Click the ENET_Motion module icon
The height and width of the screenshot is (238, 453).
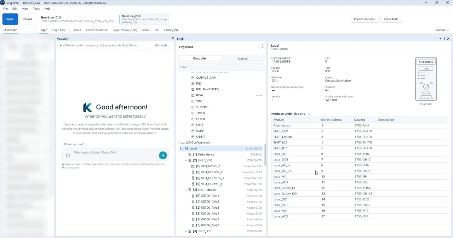pos(190,190)
